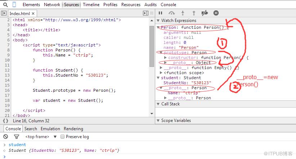Viewport: 296px width, 159px height.
Task: Open the Audits panel
Action: tap(151, 5)
